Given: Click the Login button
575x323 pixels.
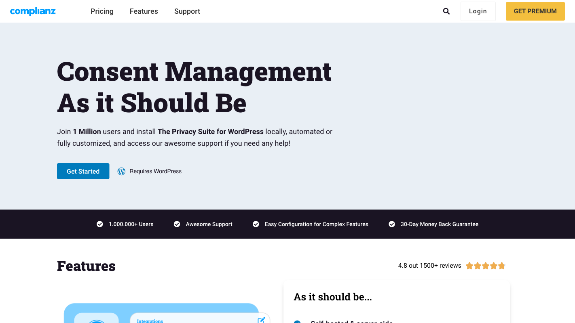Looking at the screenshot, I should pyautogui.click(x=478, y=11).
